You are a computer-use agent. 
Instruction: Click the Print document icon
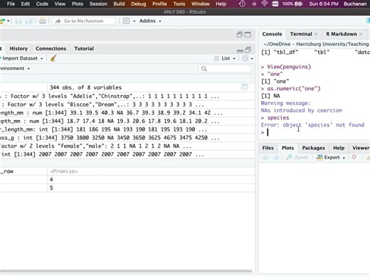(43, 21)
